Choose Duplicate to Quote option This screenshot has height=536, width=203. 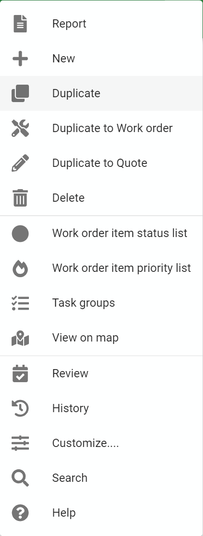(101, 163)
